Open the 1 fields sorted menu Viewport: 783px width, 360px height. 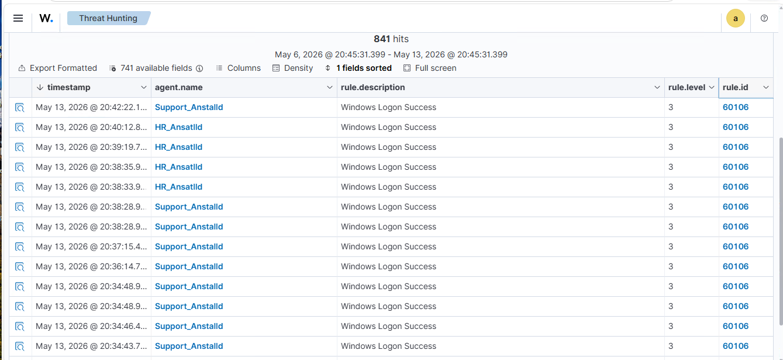coord(358,68)
